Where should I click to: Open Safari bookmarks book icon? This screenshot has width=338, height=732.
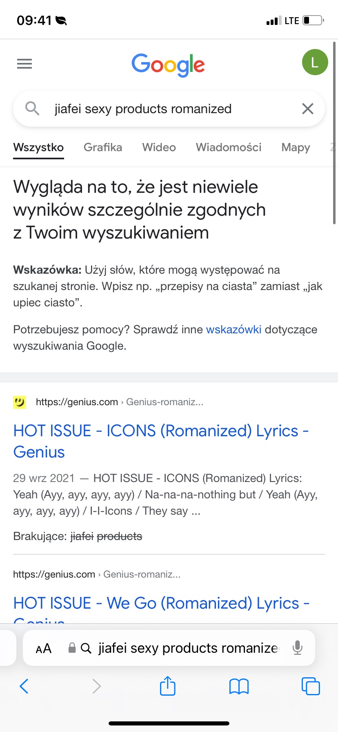[x=239, y=686]
